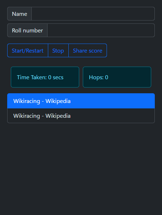This screenshot has height=215, width=162.
Task: Click into the Name input field
Action: point(93,14)
